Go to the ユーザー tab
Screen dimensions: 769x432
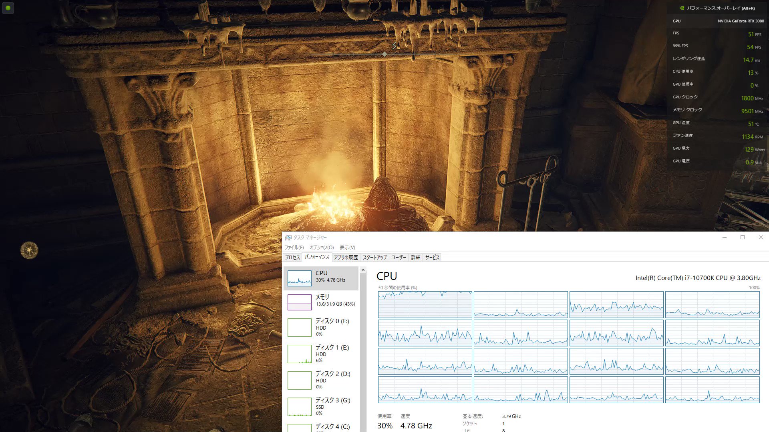pyautogui.click(x=399, y=258)
